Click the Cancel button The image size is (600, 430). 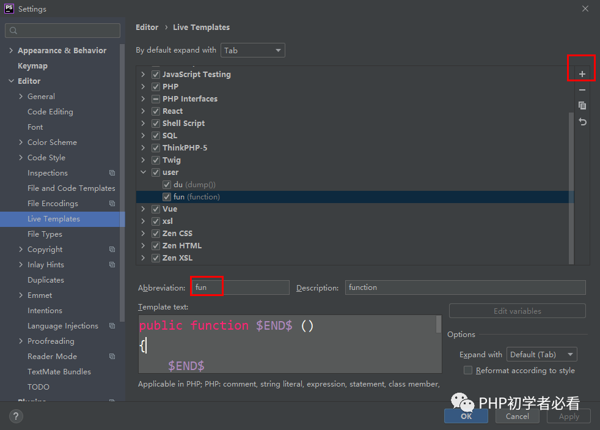(x=518, y=416)
